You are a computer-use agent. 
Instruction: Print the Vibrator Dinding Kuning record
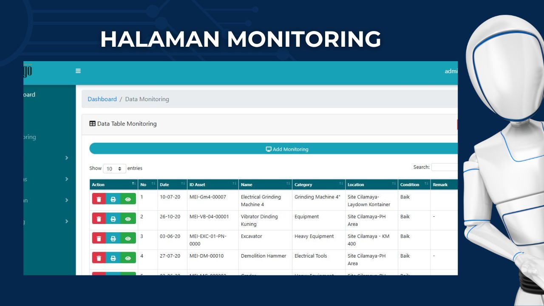coord(113,218)
